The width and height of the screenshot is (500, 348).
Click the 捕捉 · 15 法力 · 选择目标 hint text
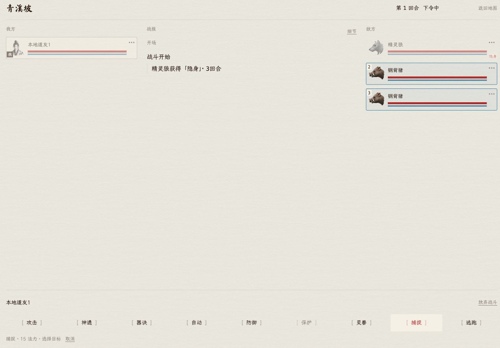[x=33, y=339]
